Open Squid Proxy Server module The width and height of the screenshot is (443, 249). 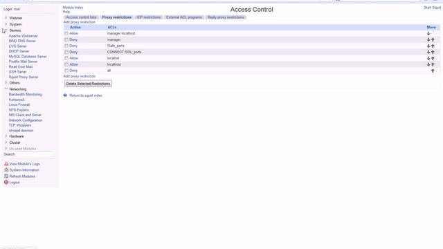(x=24, y=77)
